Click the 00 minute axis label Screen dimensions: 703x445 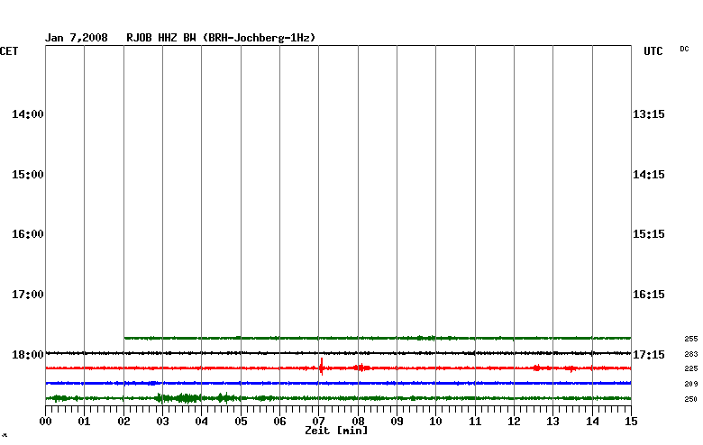[45, 422]
